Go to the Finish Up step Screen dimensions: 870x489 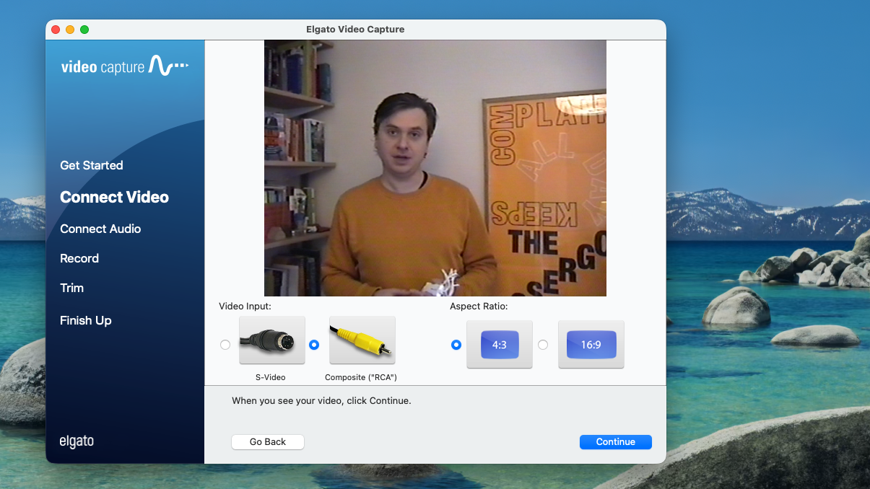coord(85,320)
